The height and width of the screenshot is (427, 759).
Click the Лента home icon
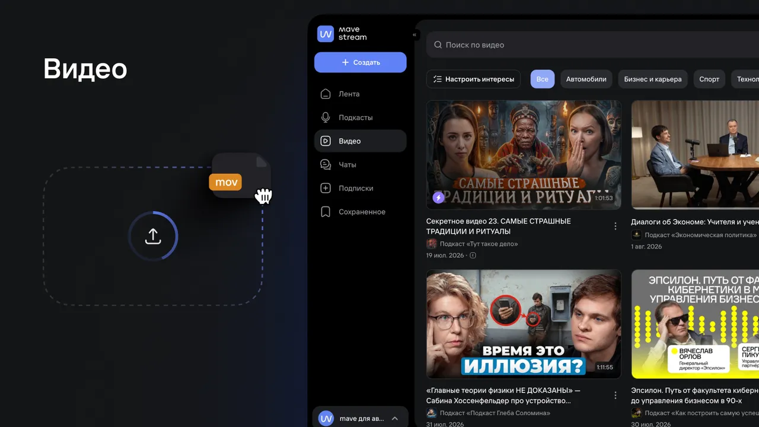tap(326, 94)
